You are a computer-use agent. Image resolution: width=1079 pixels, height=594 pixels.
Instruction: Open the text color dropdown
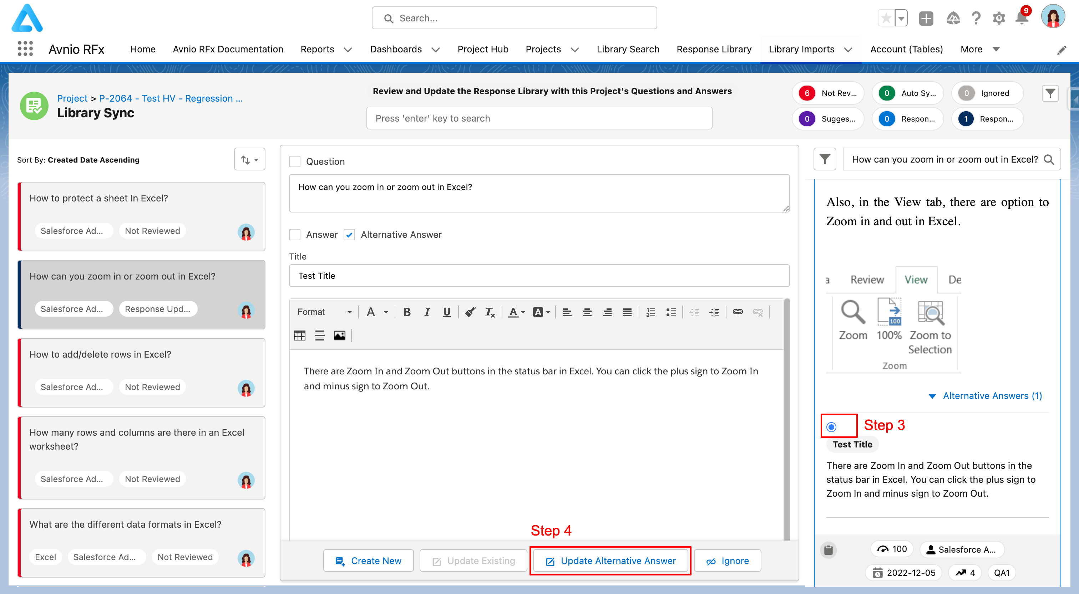pos(516,312)
